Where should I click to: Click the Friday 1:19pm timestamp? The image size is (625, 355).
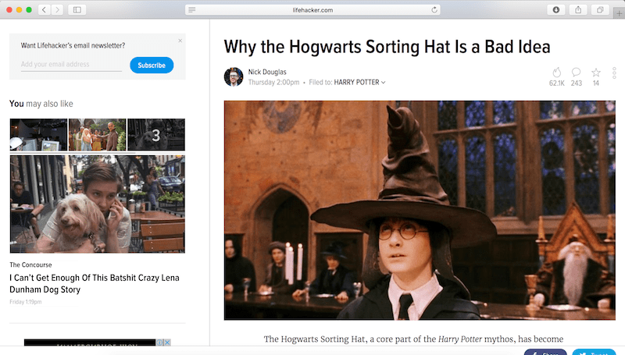coord(26,302)
